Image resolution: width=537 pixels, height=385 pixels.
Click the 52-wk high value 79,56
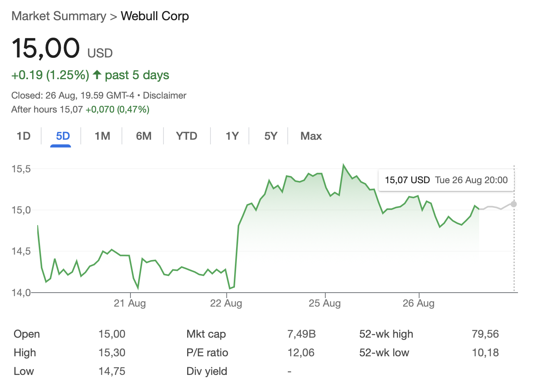[x=485, y=334]
